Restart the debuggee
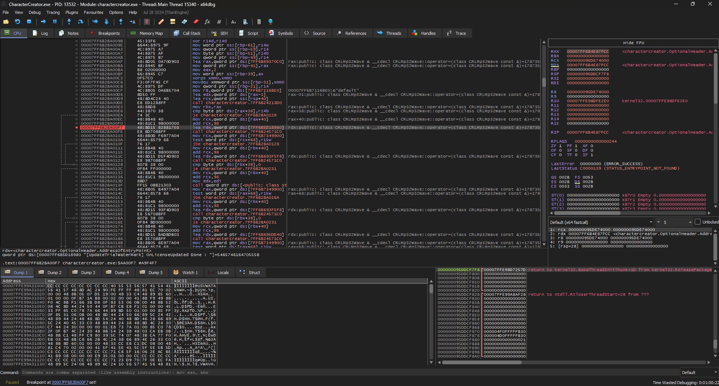This screenshot has width=719, height=386. 18,22
